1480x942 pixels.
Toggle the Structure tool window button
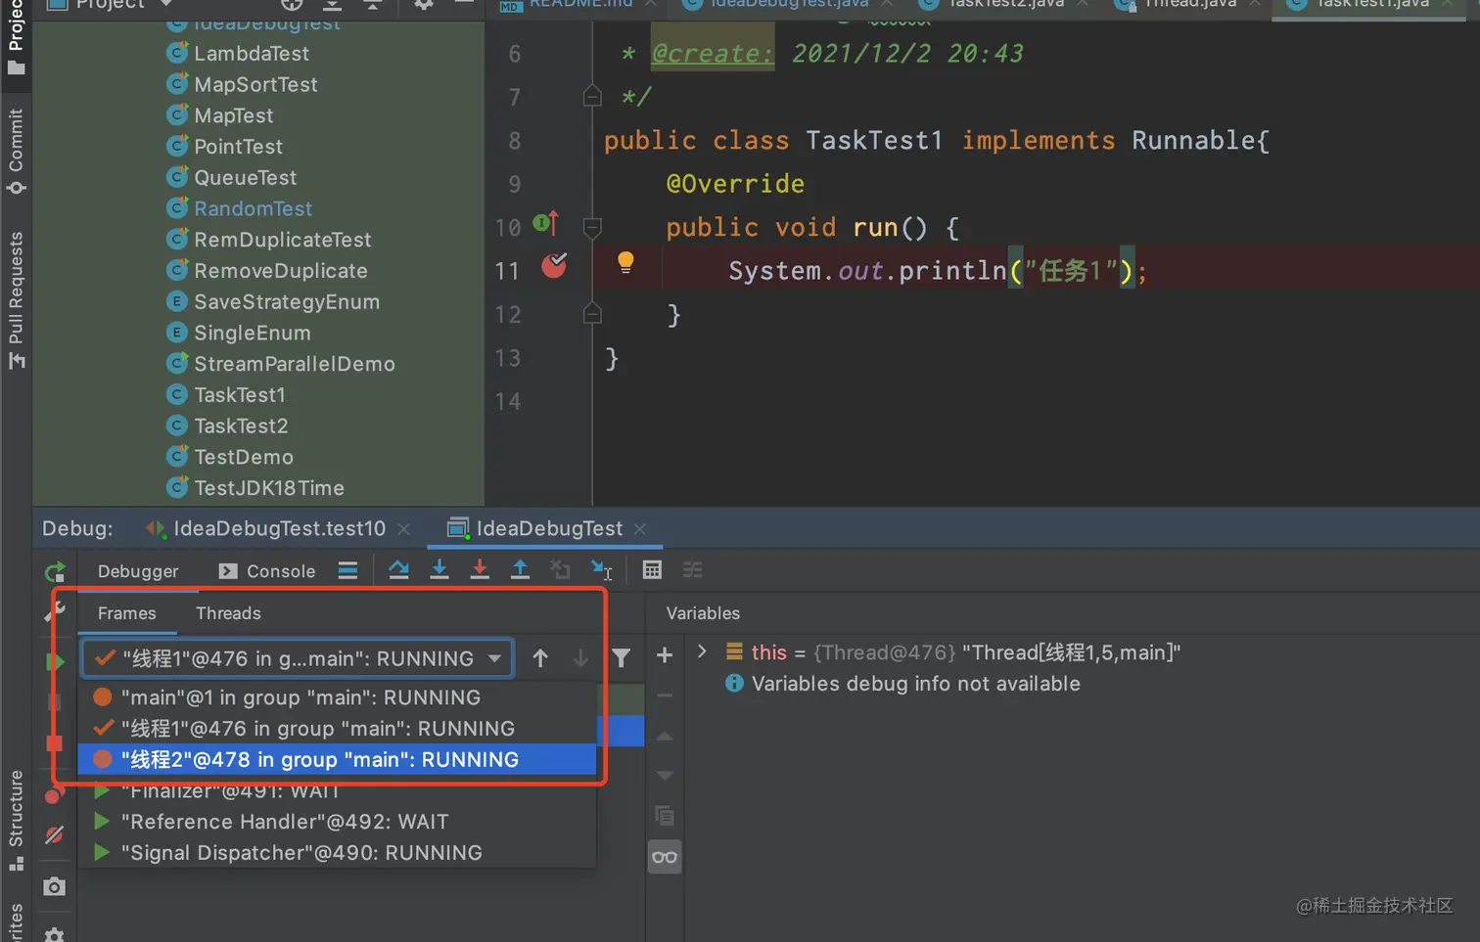pos(16,820)
